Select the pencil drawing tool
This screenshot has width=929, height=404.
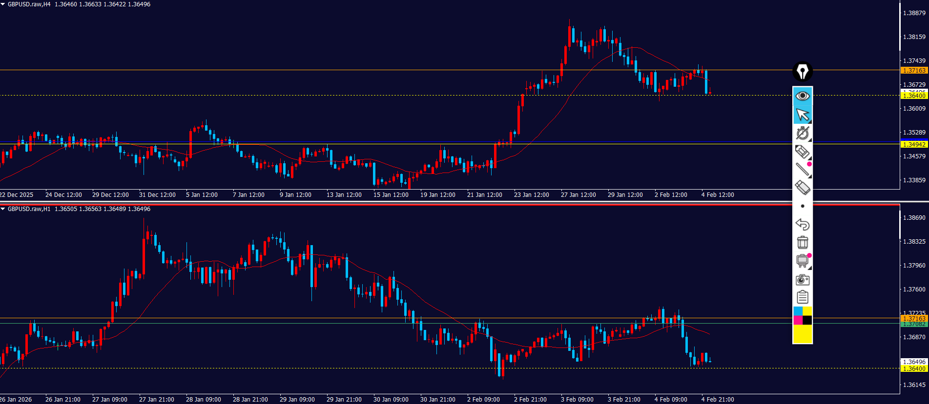point(802,152)
